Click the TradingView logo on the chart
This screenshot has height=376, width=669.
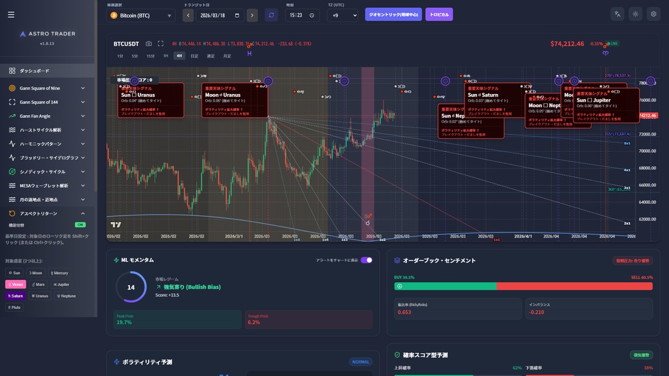[x=114, y=223]
